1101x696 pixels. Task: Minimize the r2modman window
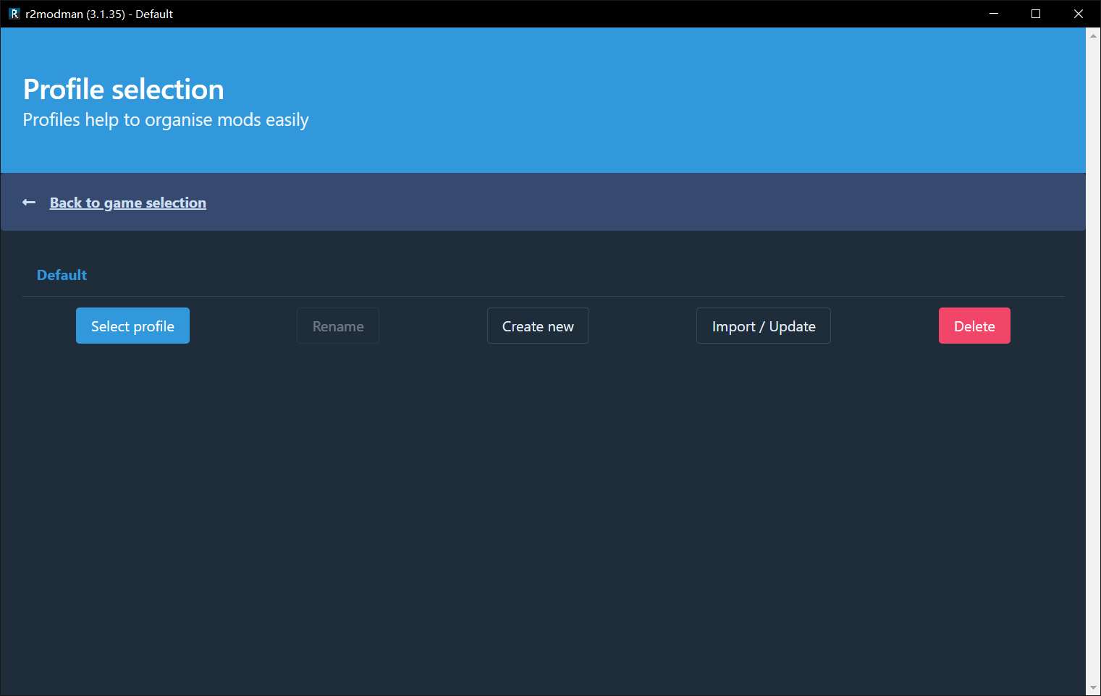[x=994, y=14]
